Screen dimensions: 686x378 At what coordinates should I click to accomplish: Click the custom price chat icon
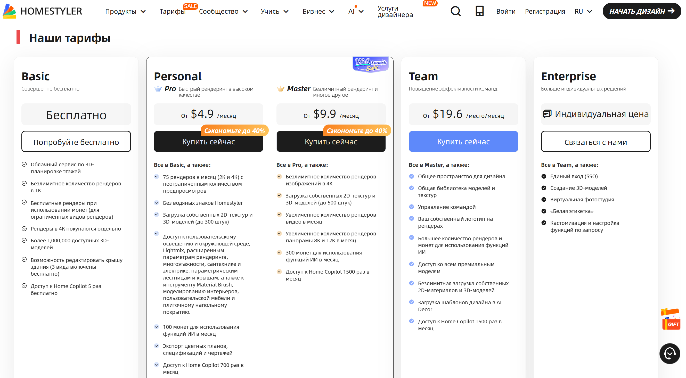pos(547,114)
